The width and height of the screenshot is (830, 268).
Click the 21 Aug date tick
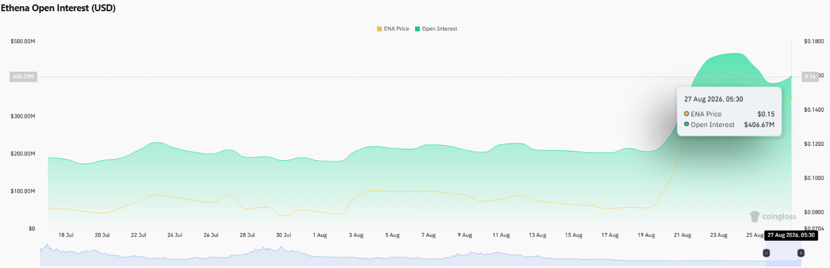pyautogui.click(x=682, y=236)
